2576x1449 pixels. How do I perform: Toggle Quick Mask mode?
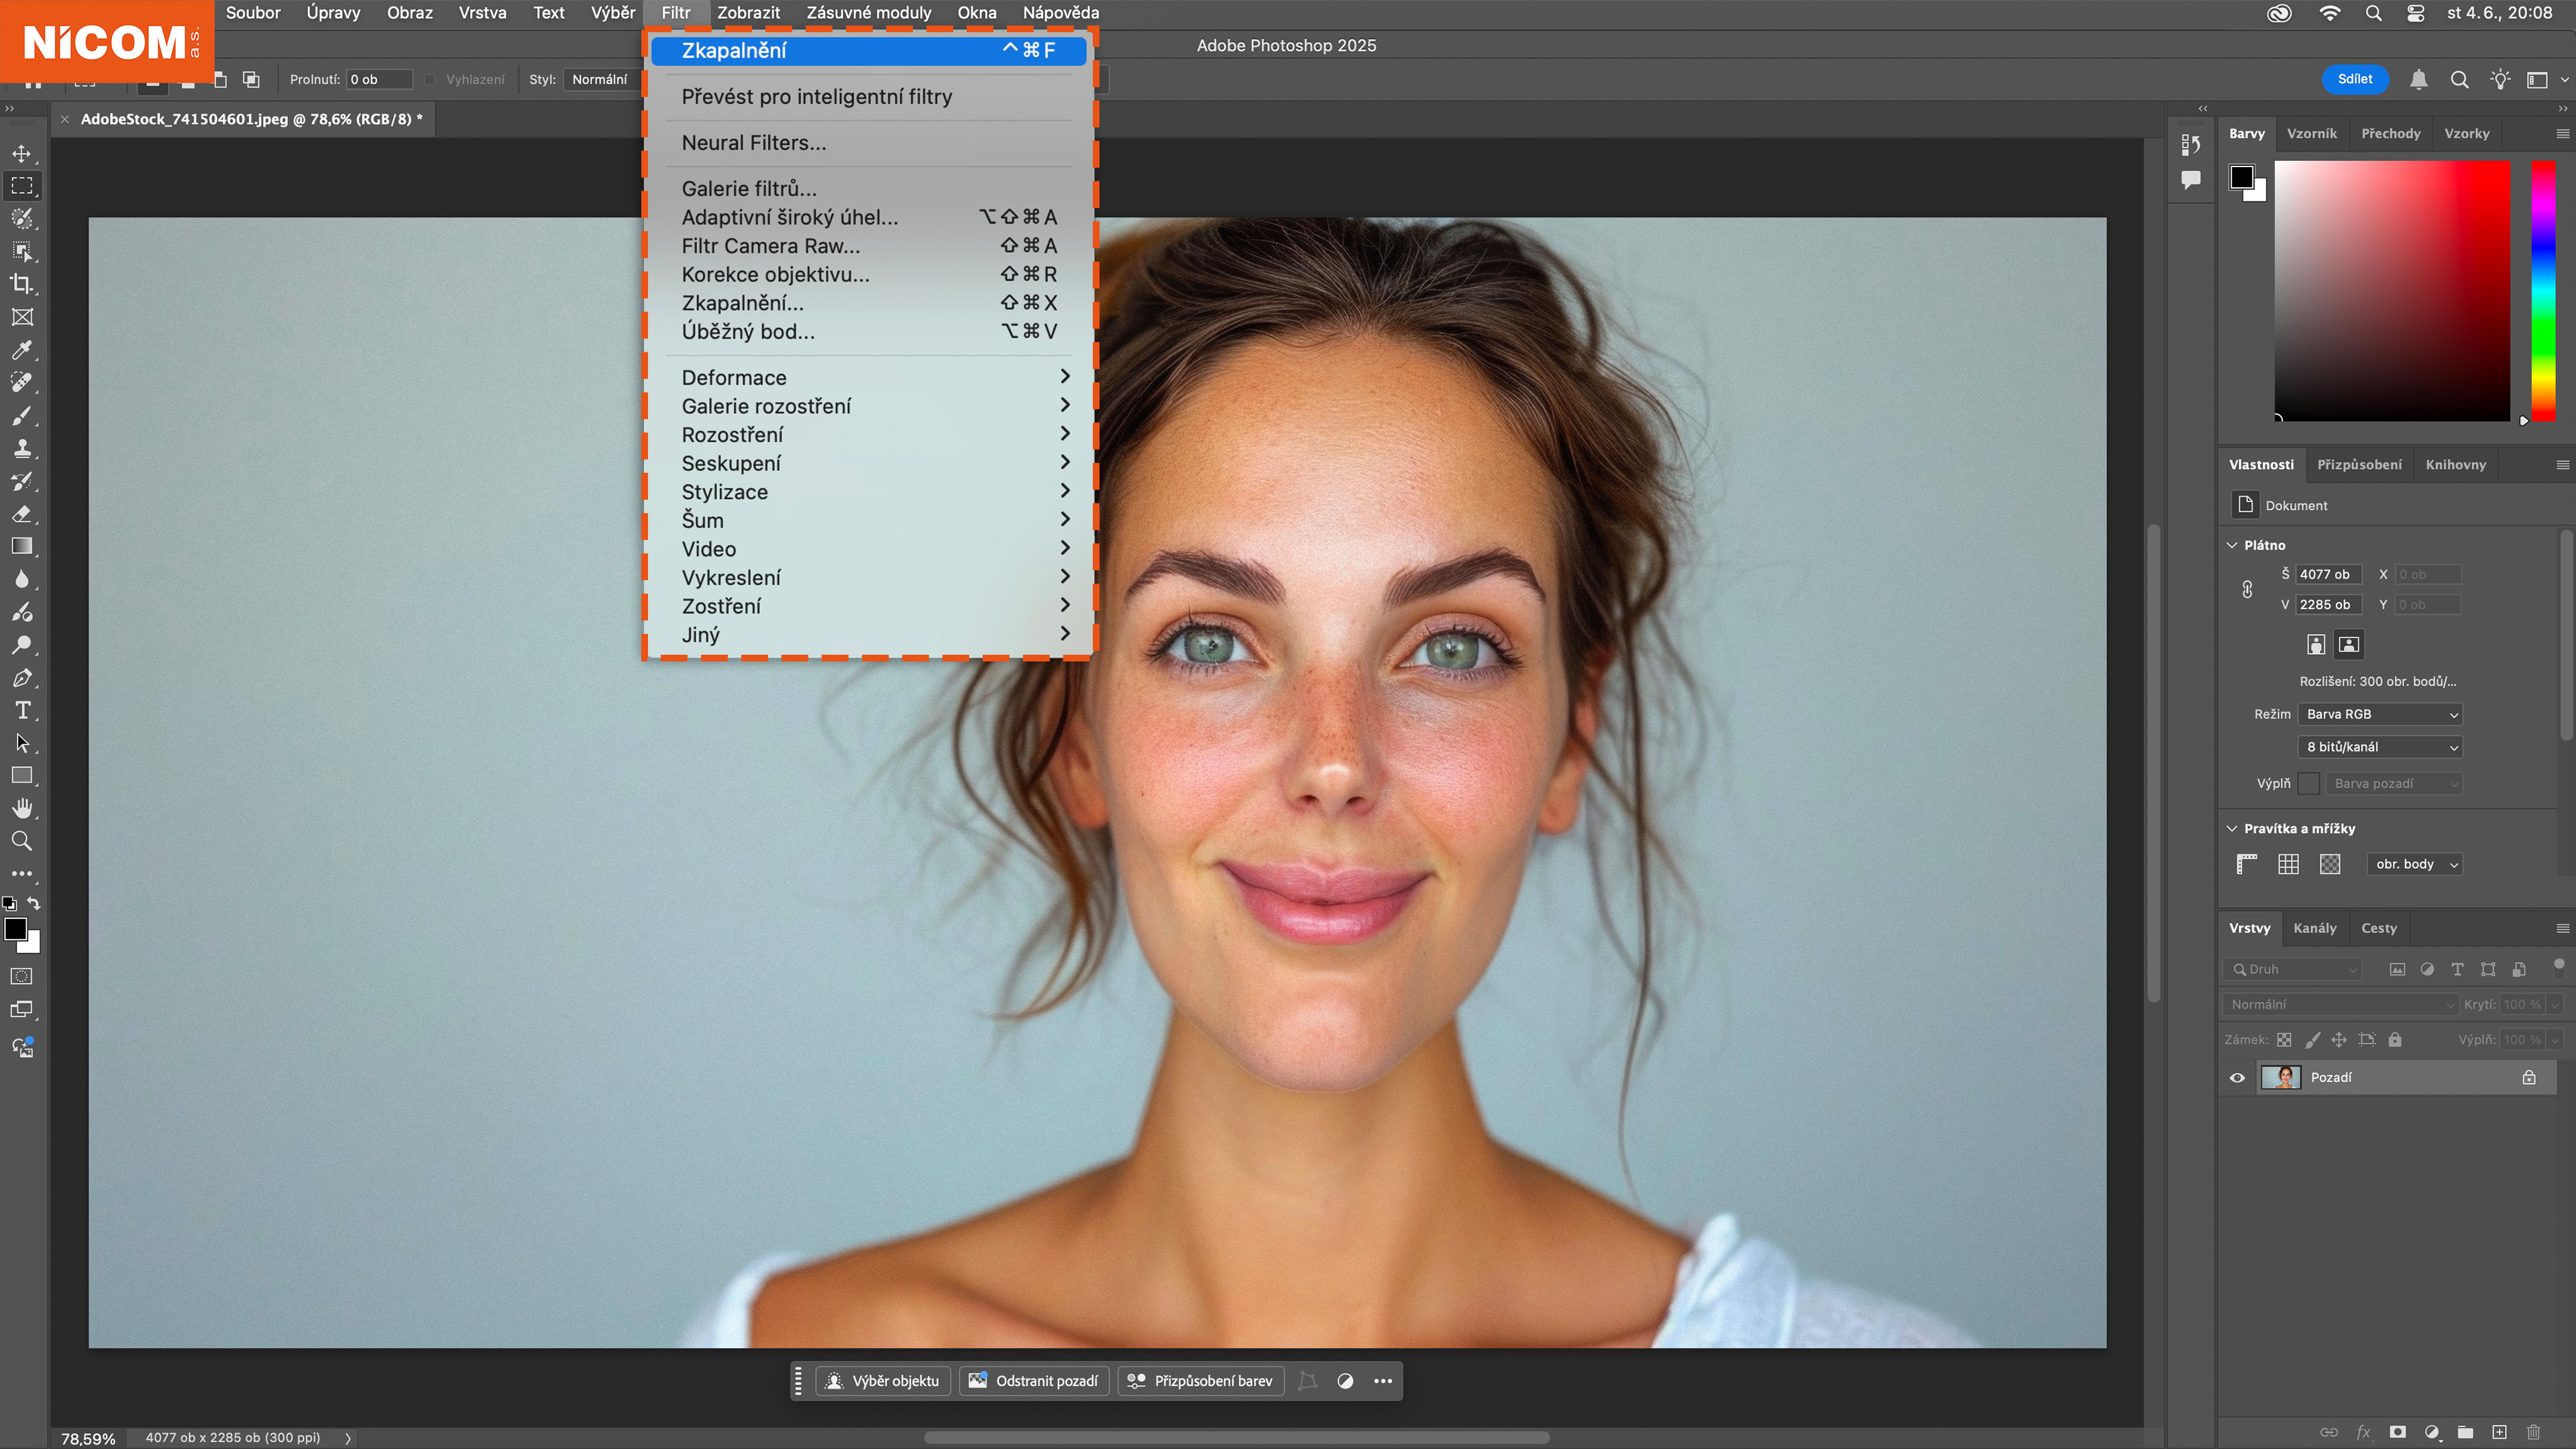[22, 976]
